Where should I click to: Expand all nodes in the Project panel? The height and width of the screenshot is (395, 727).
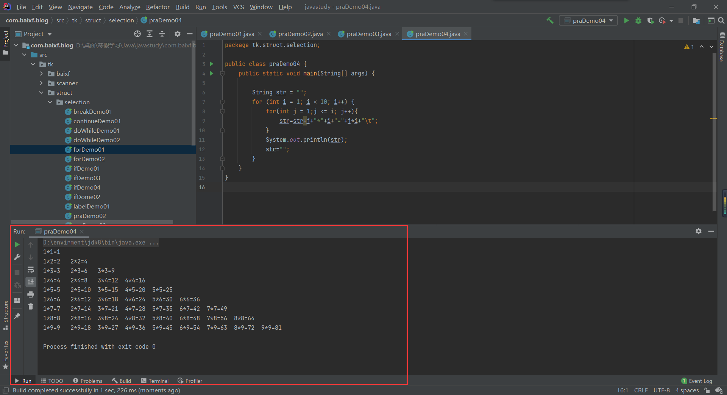[x=150, y=34]
